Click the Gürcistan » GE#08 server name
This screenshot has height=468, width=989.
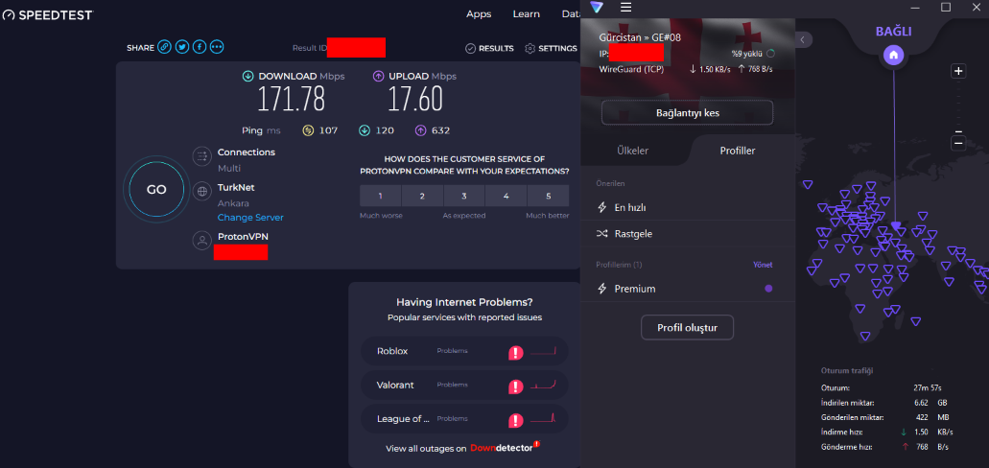tap(640, 37)
